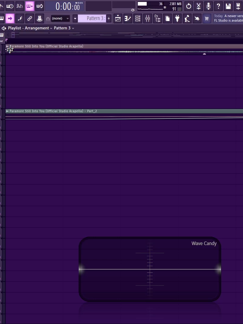Click the help question mark icon

218,6
